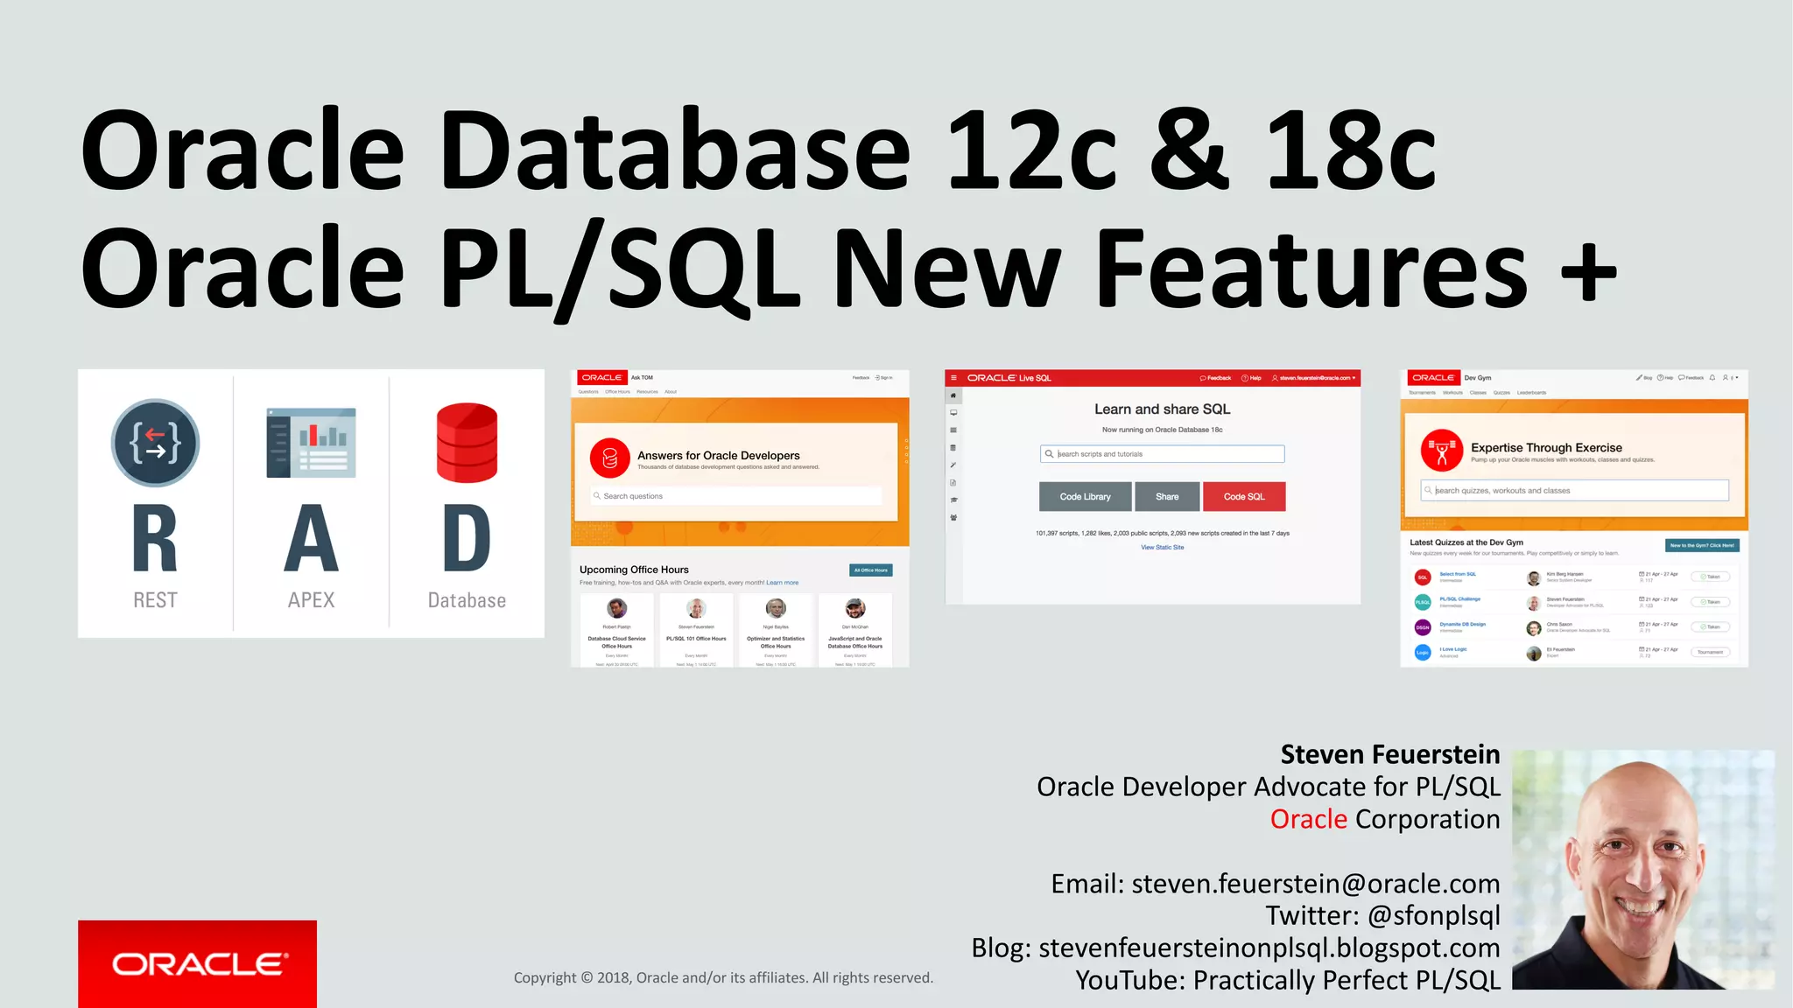Screen dimensions: 1793x1008
Task: Follow the View Static Site link
Action: [1162, 548]
